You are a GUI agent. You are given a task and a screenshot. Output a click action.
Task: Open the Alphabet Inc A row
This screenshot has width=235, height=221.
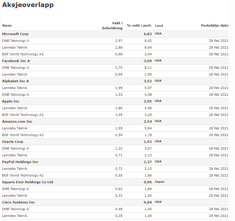[115, 81]
